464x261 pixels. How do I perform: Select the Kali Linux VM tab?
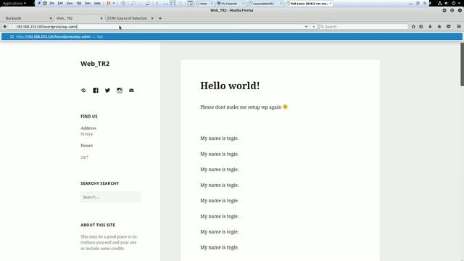309,4
